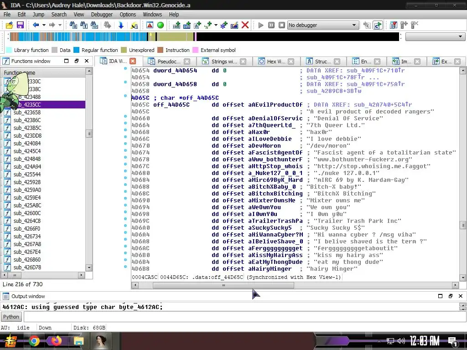
Task: Click the delete watch icon with X
Action: point(415,26)
